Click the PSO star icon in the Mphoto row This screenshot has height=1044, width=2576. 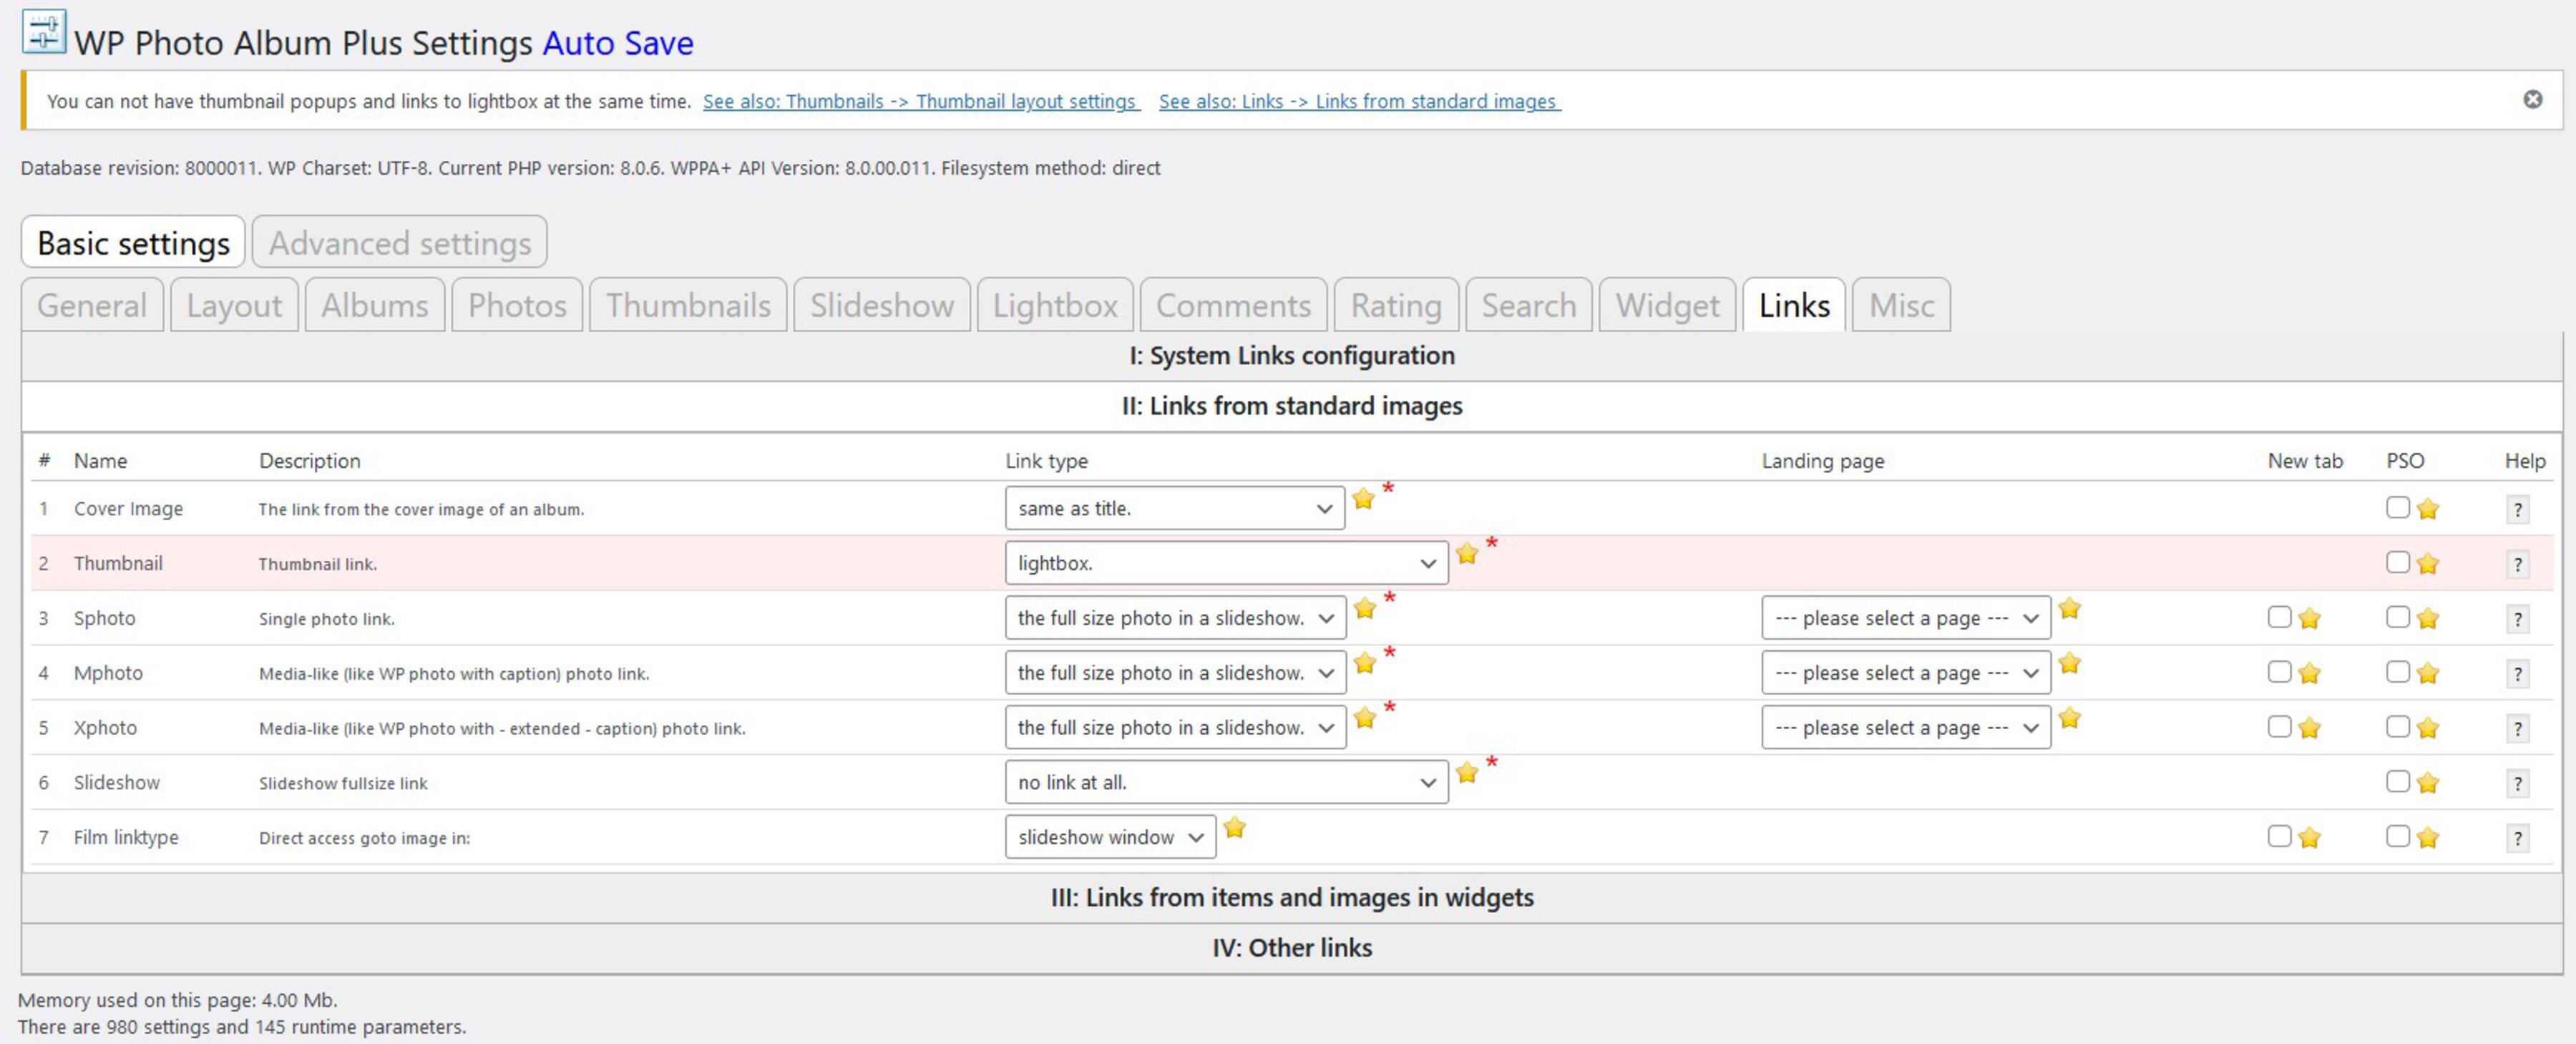tap(2427, 672)
